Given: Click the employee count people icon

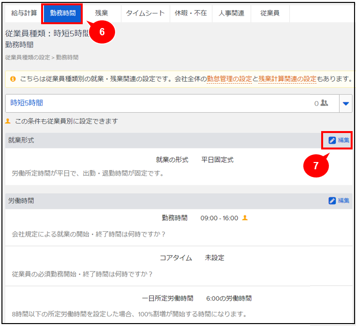Looking at the screenshot, I should 324,103.
